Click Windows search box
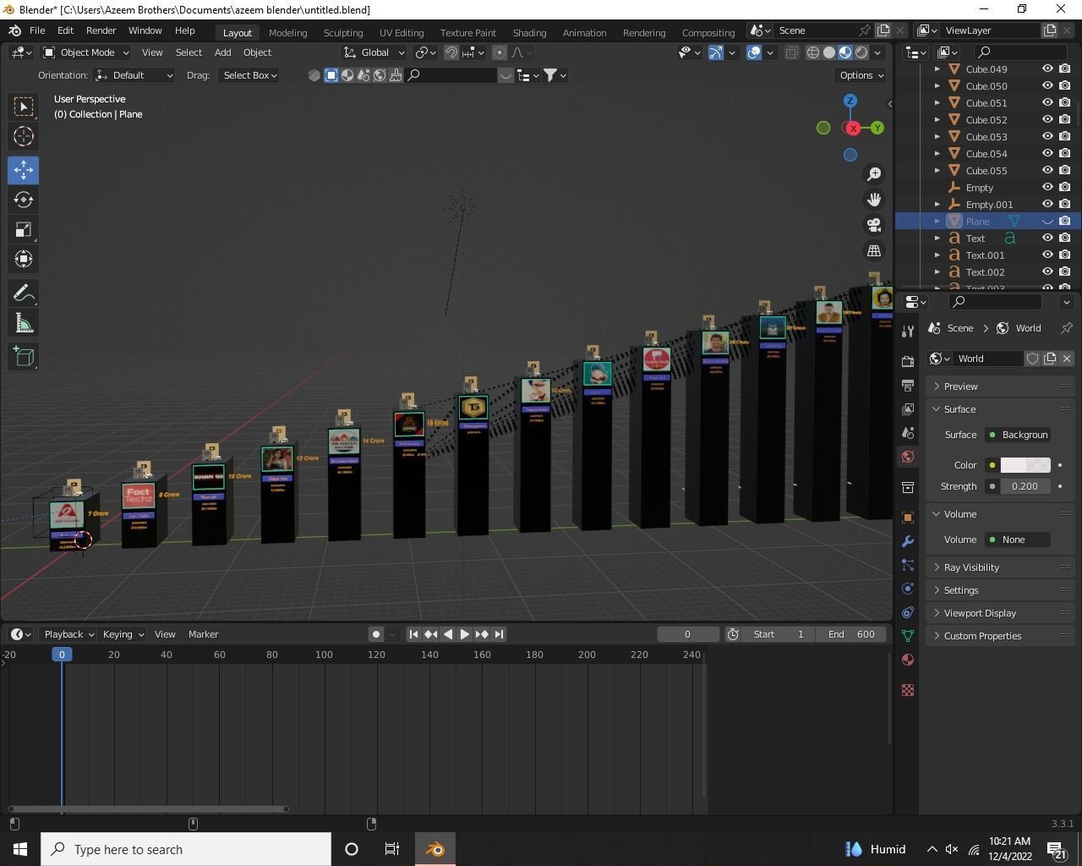The width and height of the screenshot is (1082, 866). [x=186, y=849]
